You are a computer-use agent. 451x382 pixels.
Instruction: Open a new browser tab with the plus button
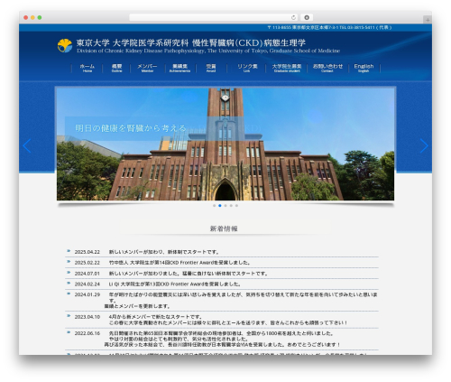[428, 20]
